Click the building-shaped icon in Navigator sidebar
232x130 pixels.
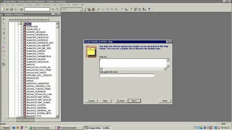click(x=4, y=33)
